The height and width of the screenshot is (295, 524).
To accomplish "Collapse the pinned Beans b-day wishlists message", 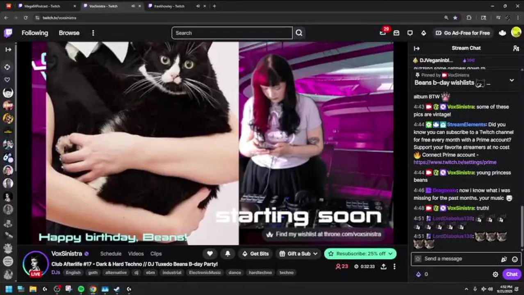I will (x=511, y=80).
